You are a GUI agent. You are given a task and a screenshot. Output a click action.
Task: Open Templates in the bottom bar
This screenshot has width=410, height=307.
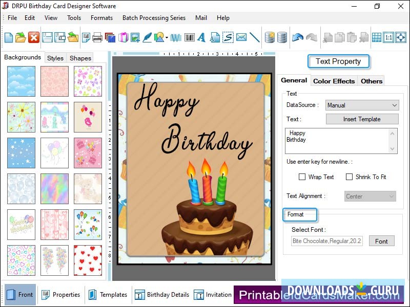pos(108,295)
